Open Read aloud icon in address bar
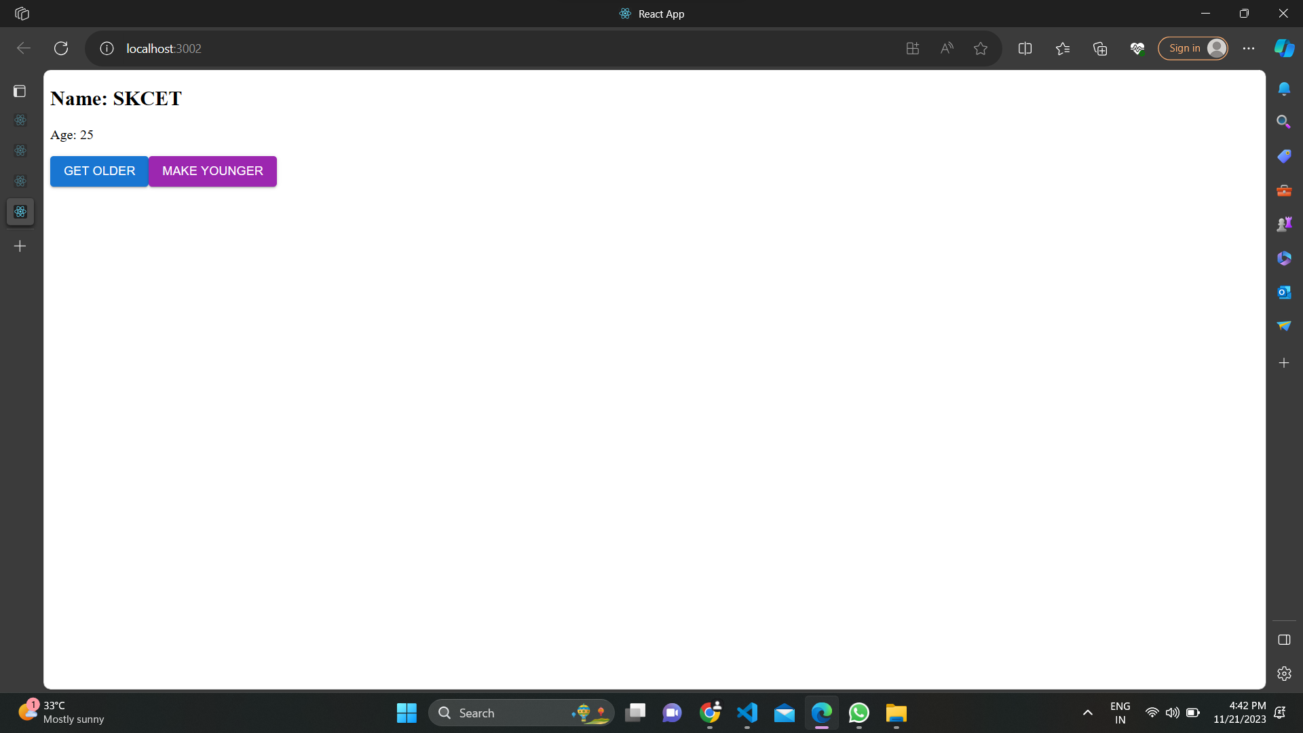The height and width of the screenshot is (733, 1303). click(946, 48)
